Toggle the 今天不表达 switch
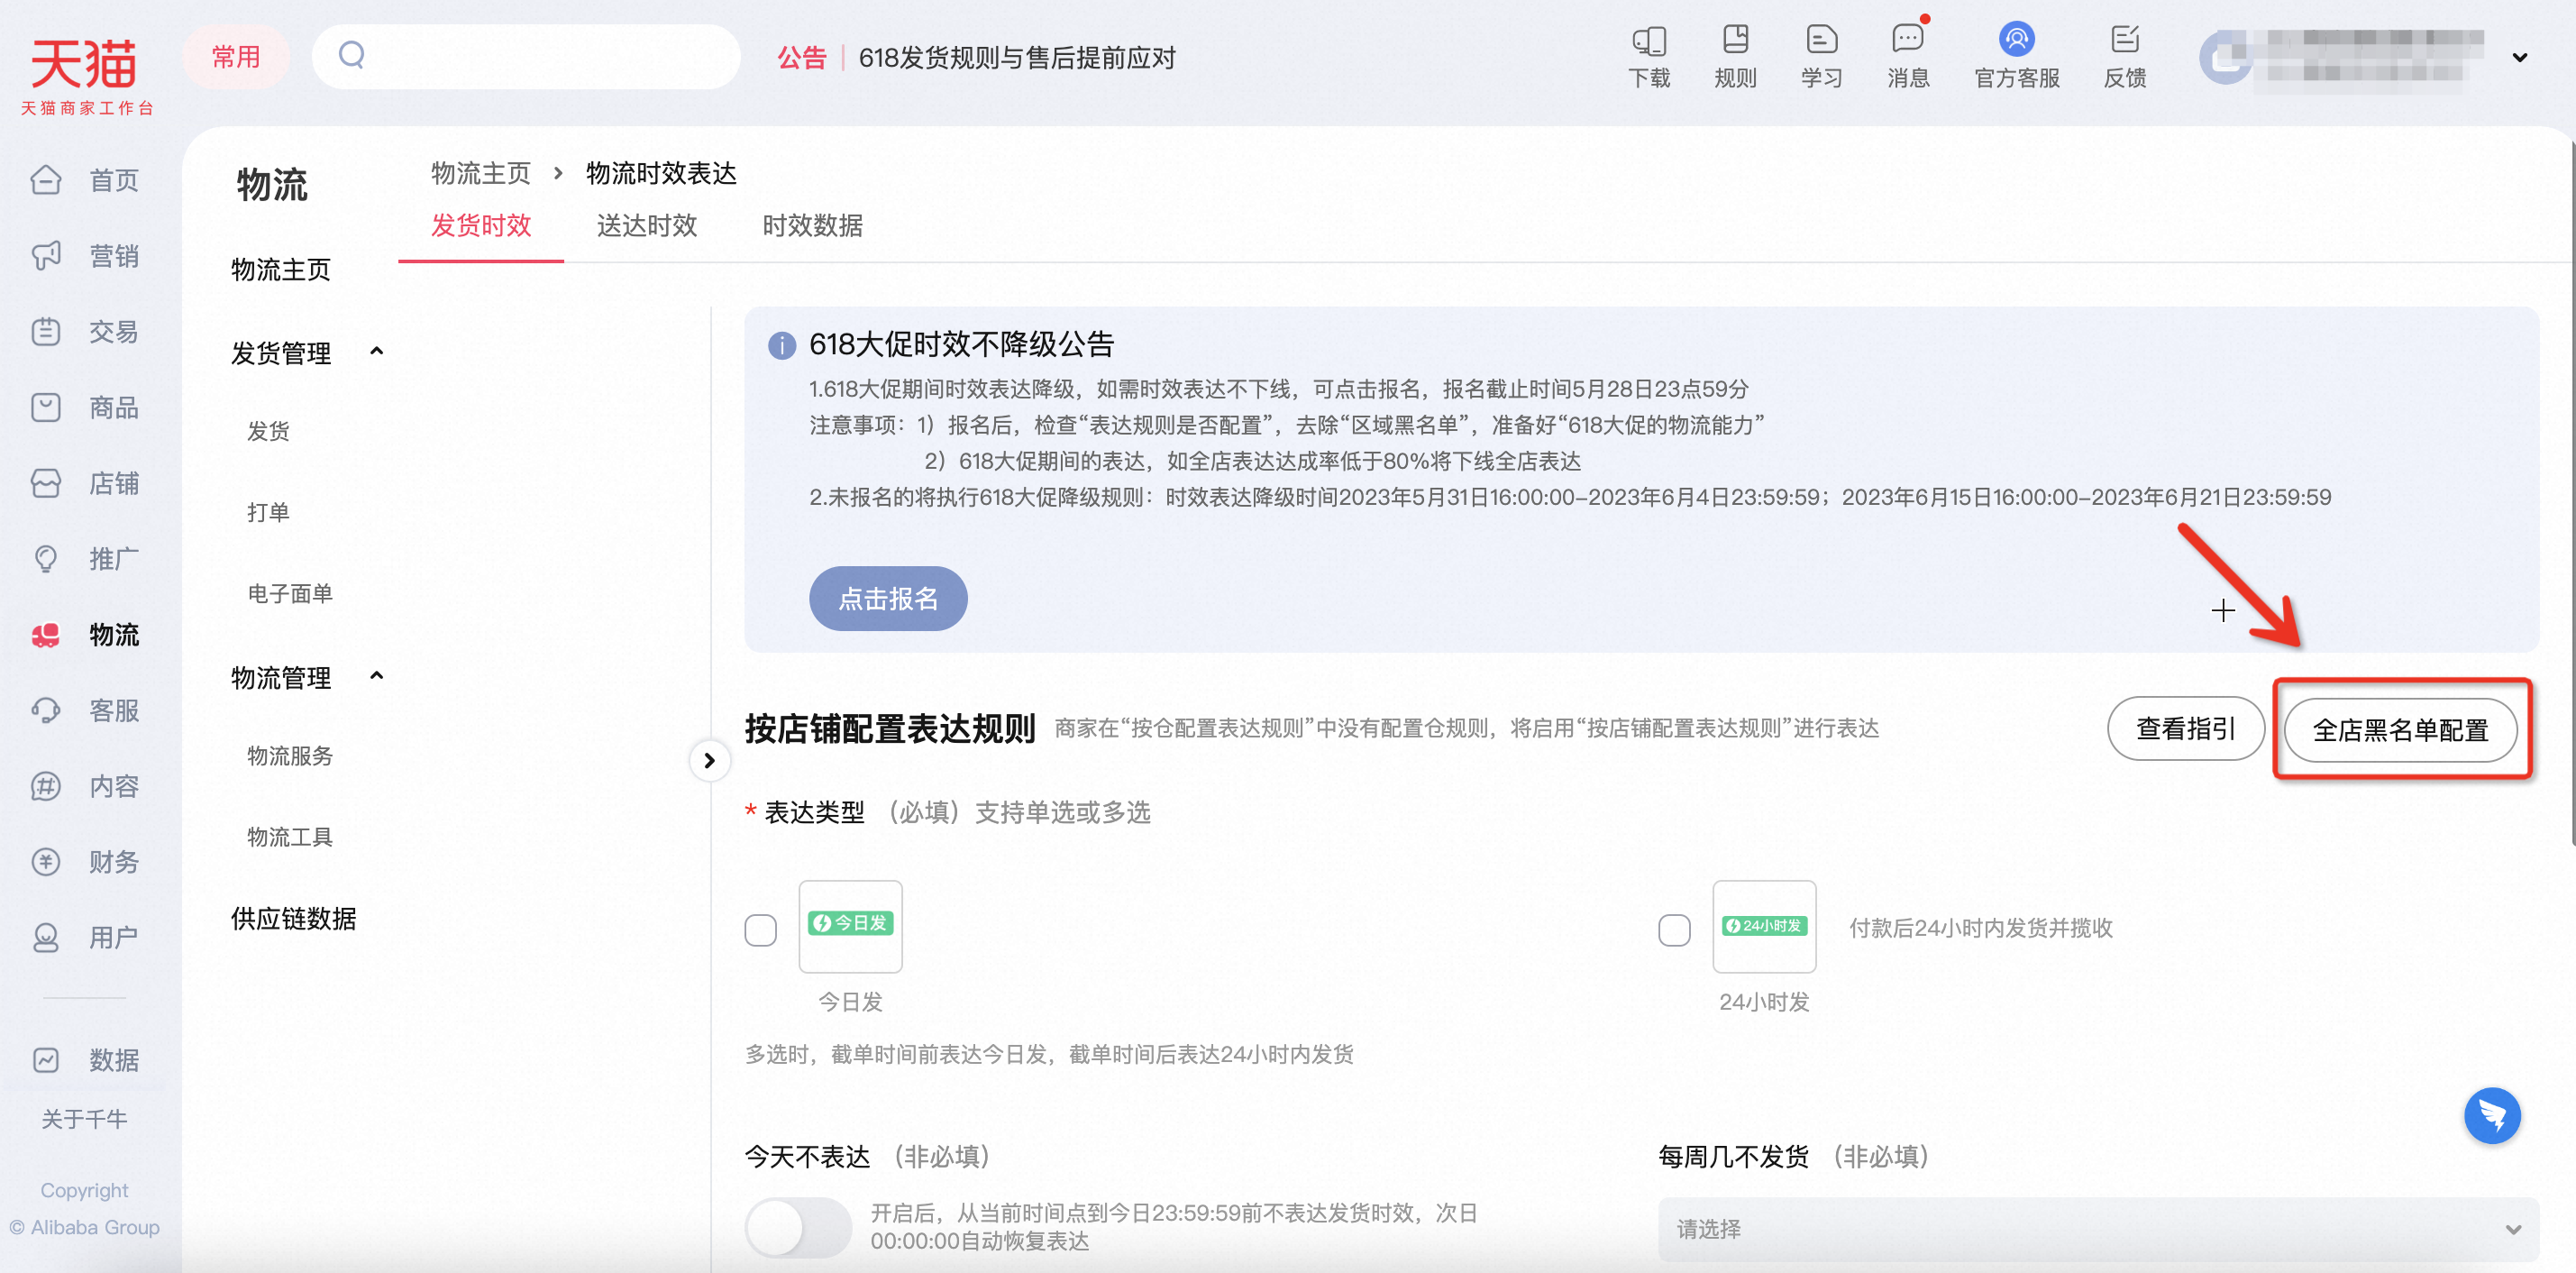 797,1227
